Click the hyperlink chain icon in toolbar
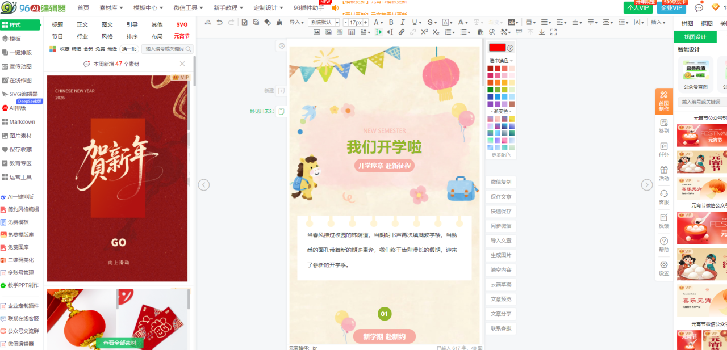The width and height of the screenshot is (727, 350). (x=402, y=32)
